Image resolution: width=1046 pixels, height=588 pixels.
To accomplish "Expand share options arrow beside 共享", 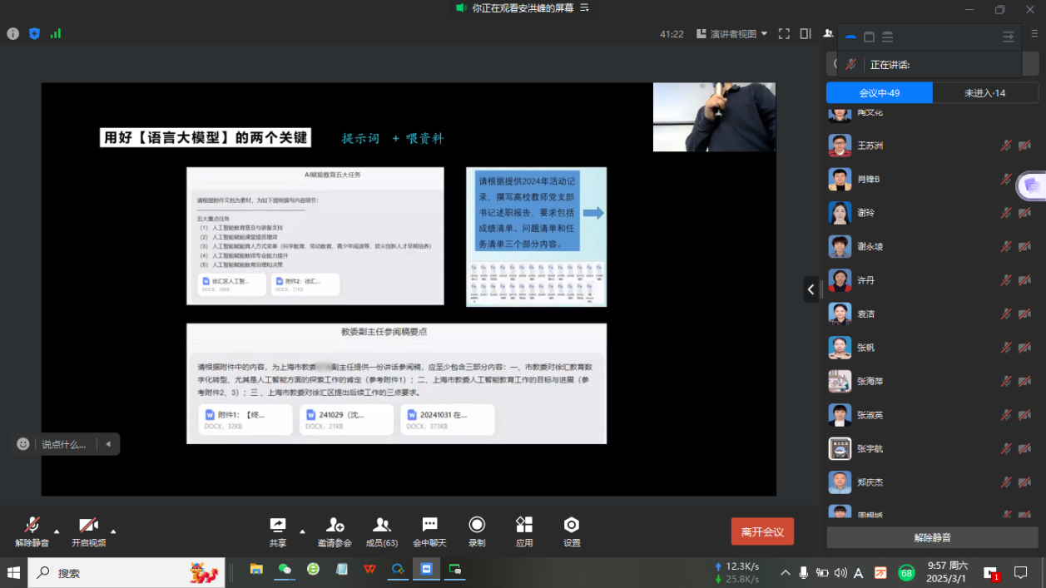I will click(302, 530).
